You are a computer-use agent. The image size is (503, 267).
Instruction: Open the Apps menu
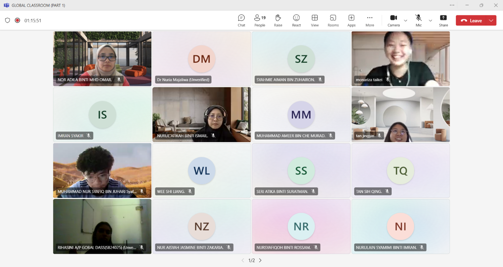[351, 20]
